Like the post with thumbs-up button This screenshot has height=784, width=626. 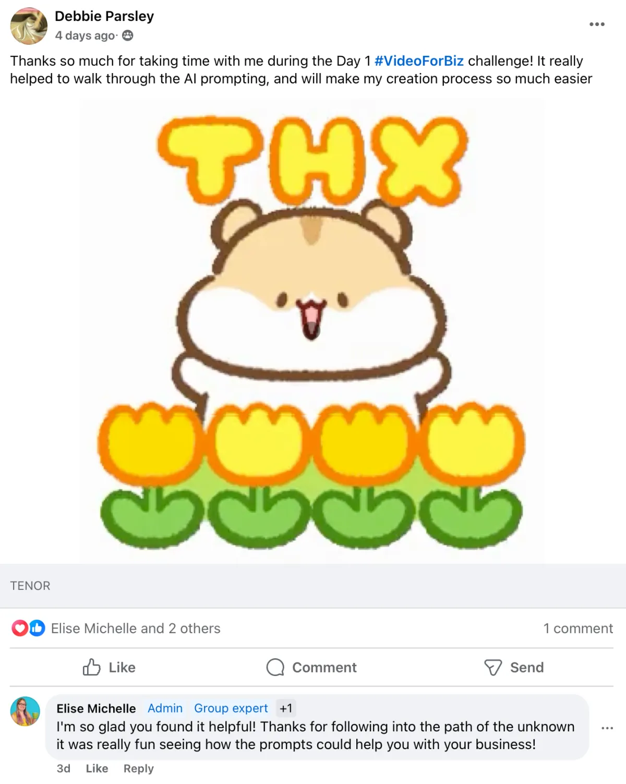point(109,667)
